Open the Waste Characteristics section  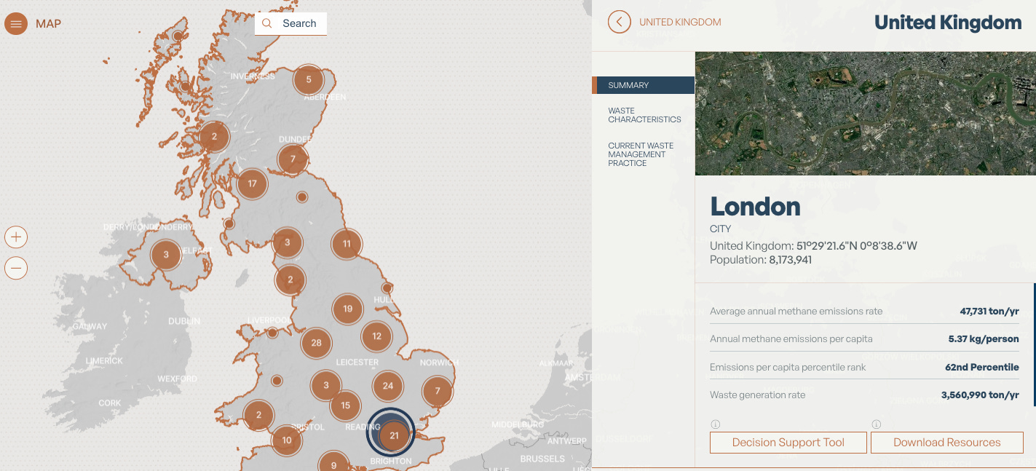pos(644,116)
